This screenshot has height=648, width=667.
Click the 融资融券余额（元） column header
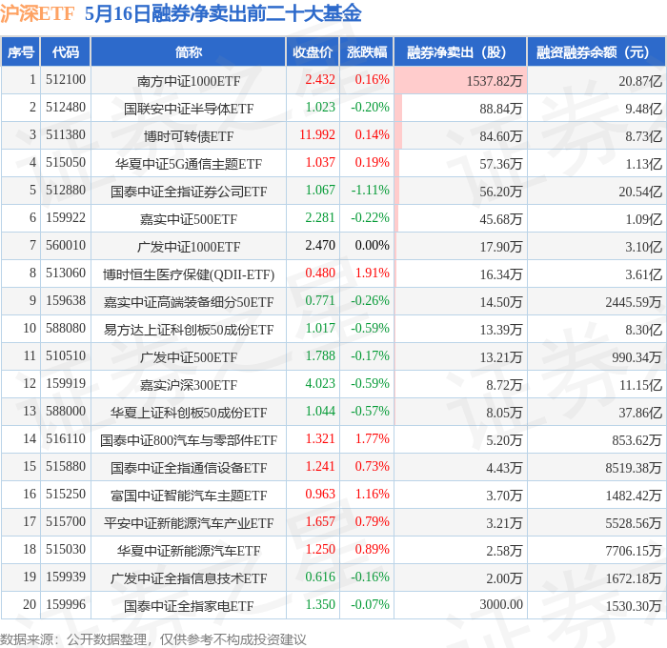tap(596, 51)
